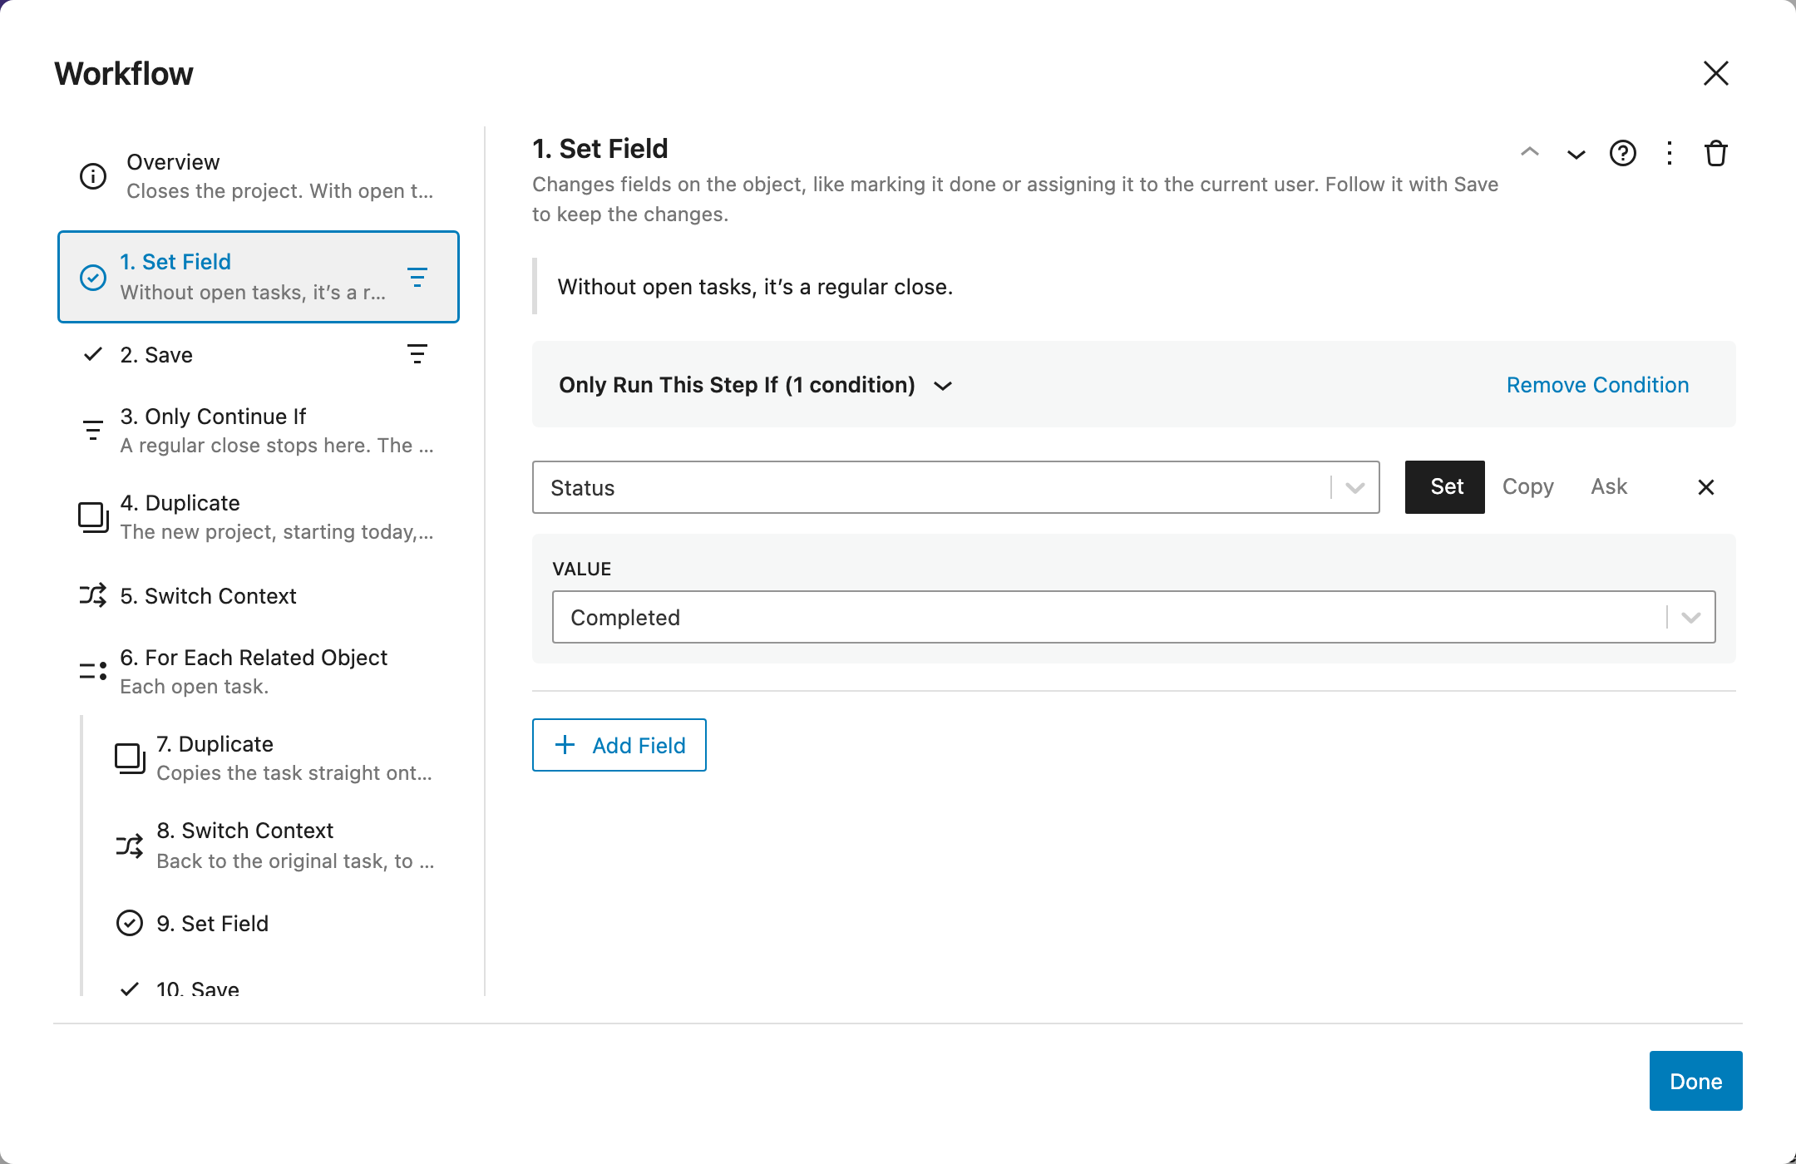Select step 6 For Each Related Object
The width and height of the screenshot is (1796, 1164).
[x=258, y=671]
